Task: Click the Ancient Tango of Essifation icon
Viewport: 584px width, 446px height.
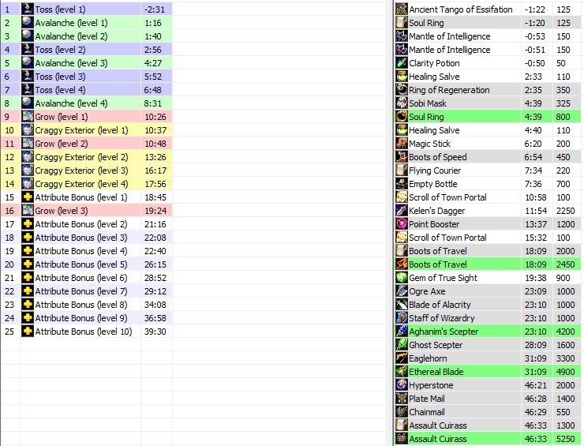Action: [x=402, y=9]
